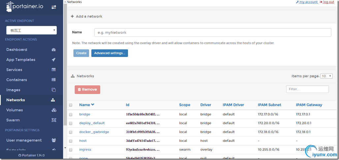The height and width of the screenshot is (160, 339).
Task: Open my account link
Action: click(309, 2)
